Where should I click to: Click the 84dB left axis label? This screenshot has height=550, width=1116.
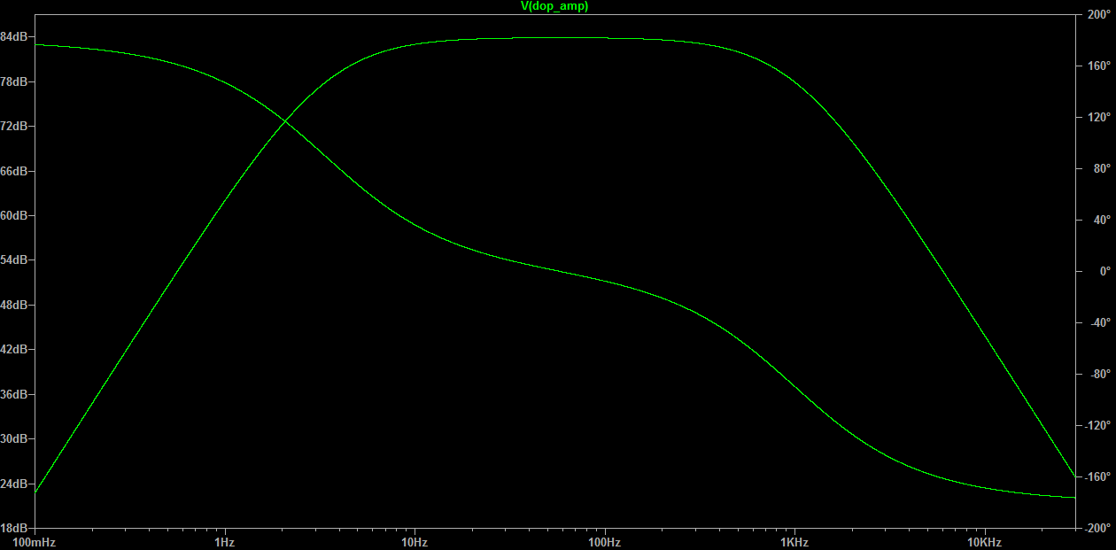[14, 36]
